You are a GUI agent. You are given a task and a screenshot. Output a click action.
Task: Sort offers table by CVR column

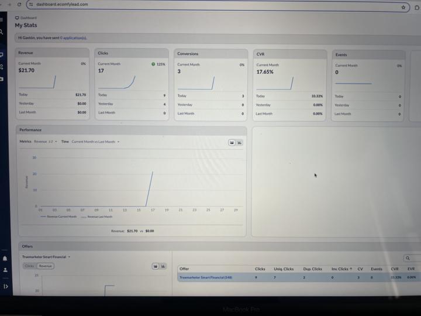pyautogui.click(x=395, y=269)
